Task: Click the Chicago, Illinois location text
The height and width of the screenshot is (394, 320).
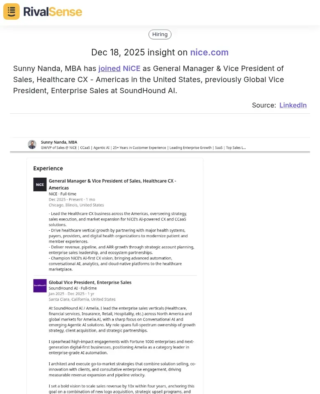Action: pyautogui.click(x=76, y=205)
